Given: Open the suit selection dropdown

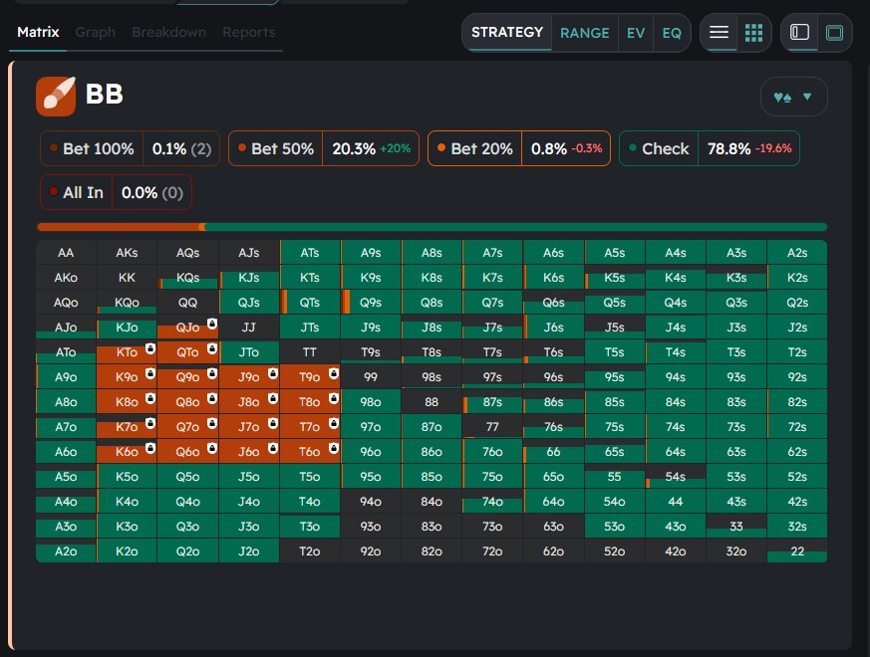Looking at the screenshot, I should pos(806,96).
